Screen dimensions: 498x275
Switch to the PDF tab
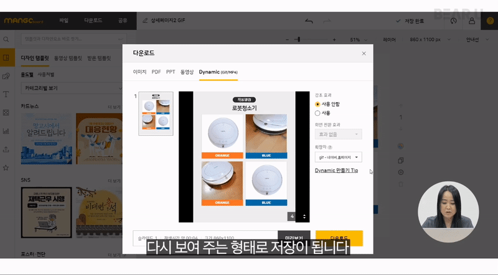[156, 72]
